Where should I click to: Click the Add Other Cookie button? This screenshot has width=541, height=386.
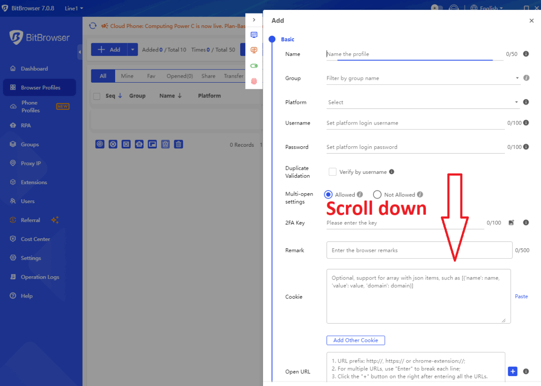pos(355,340)
